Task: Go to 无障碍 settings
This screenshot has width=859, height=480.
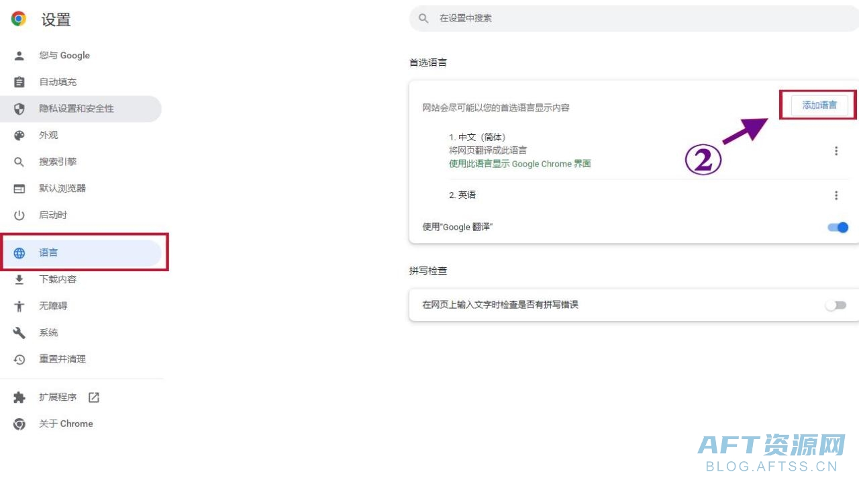Action: (x=81, y=306)
